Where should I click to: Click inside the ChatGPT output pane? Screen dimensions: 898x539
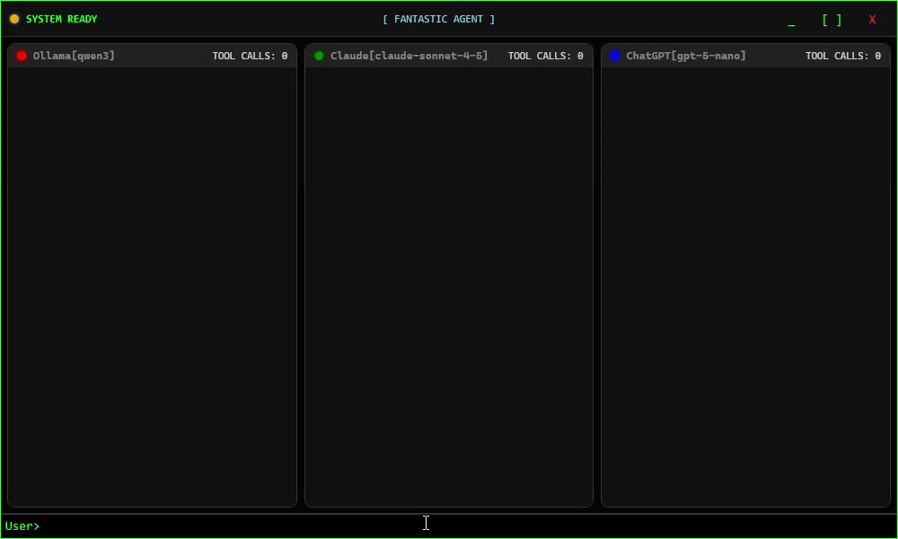click(745, 287)
